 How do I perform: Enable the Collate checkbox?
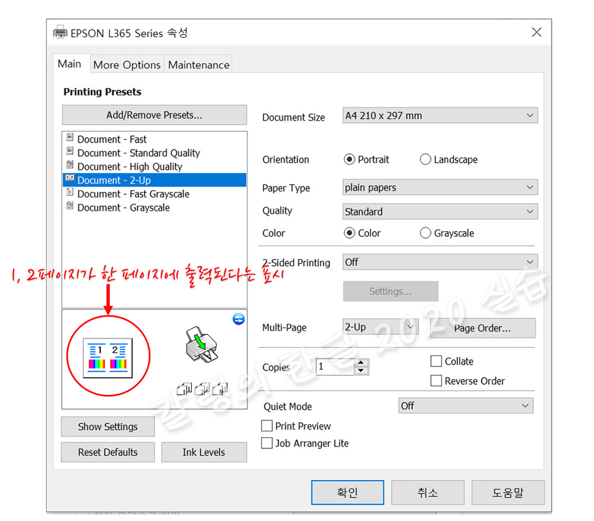(x=436, y=361)
